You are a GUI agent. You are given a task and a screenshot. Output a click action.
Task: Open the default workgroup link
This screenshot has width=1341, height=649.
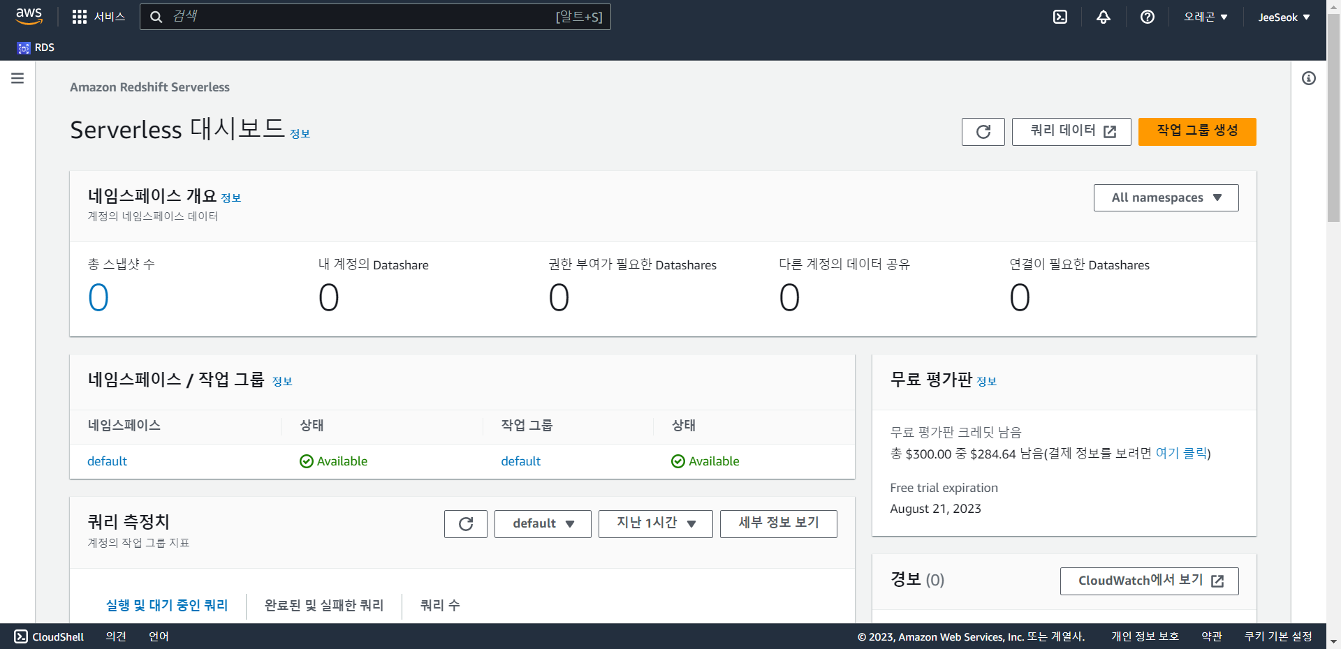click(x=520, y=461)
